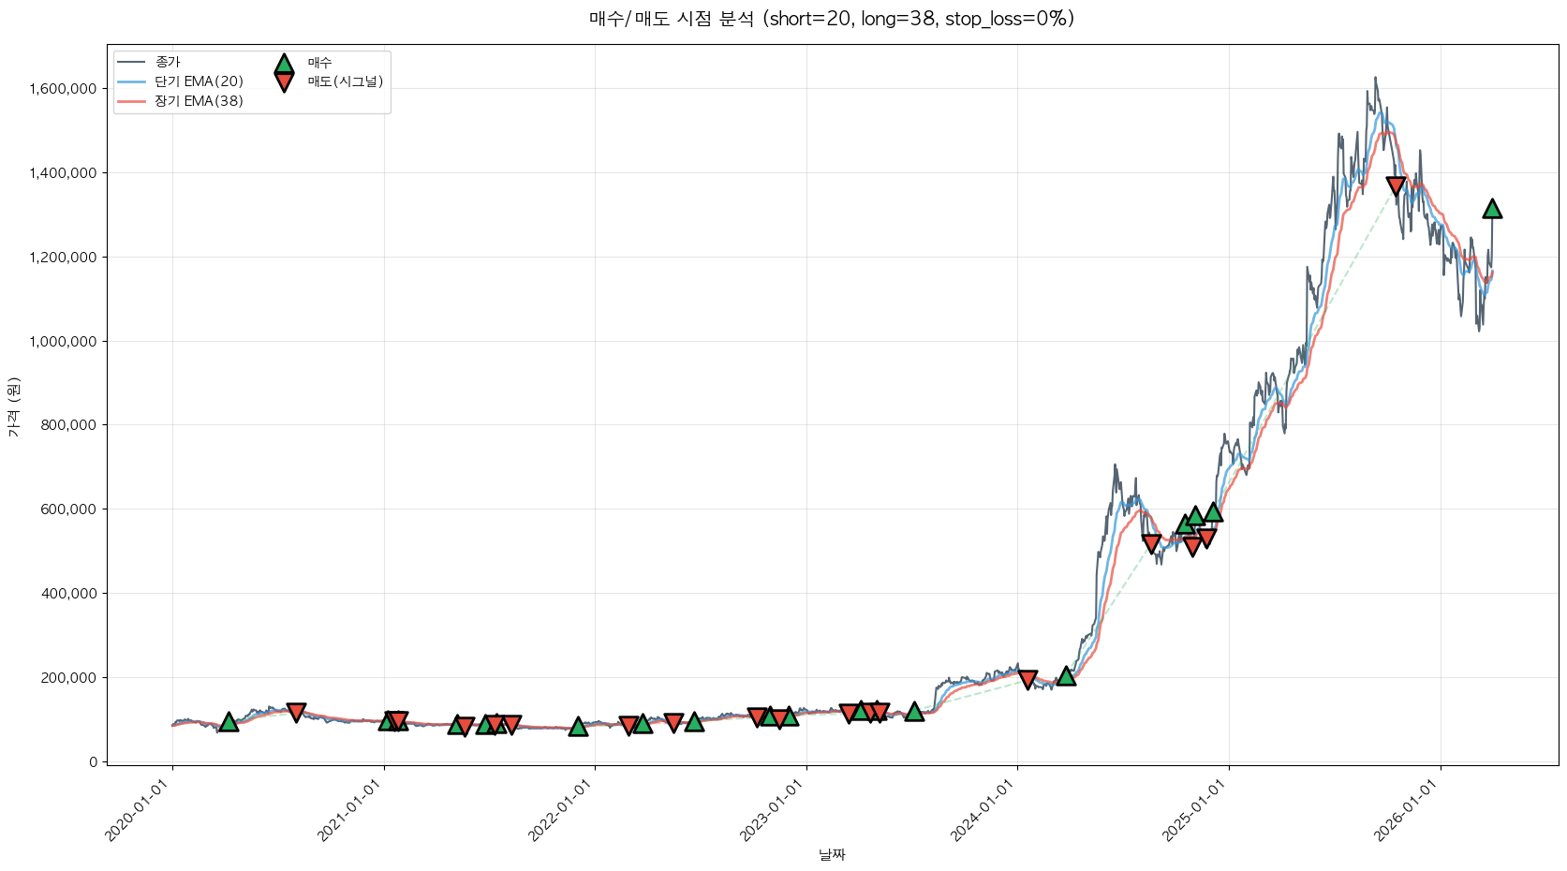Click the 1,600,000 y-axis label

pyautogui.click(x=63, y=89)
